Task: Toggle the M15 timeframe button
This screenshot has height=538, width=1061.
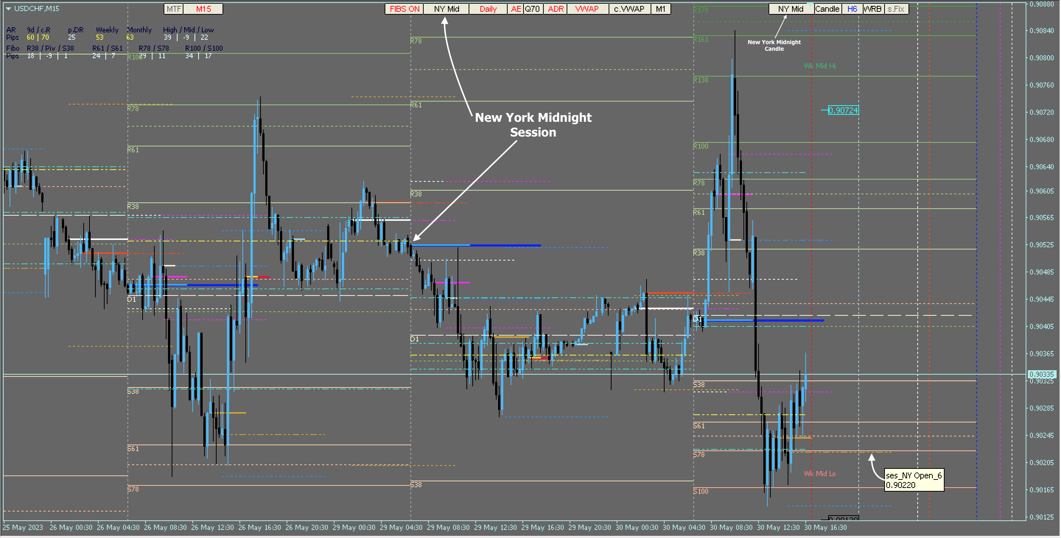Action: point(203,9)
